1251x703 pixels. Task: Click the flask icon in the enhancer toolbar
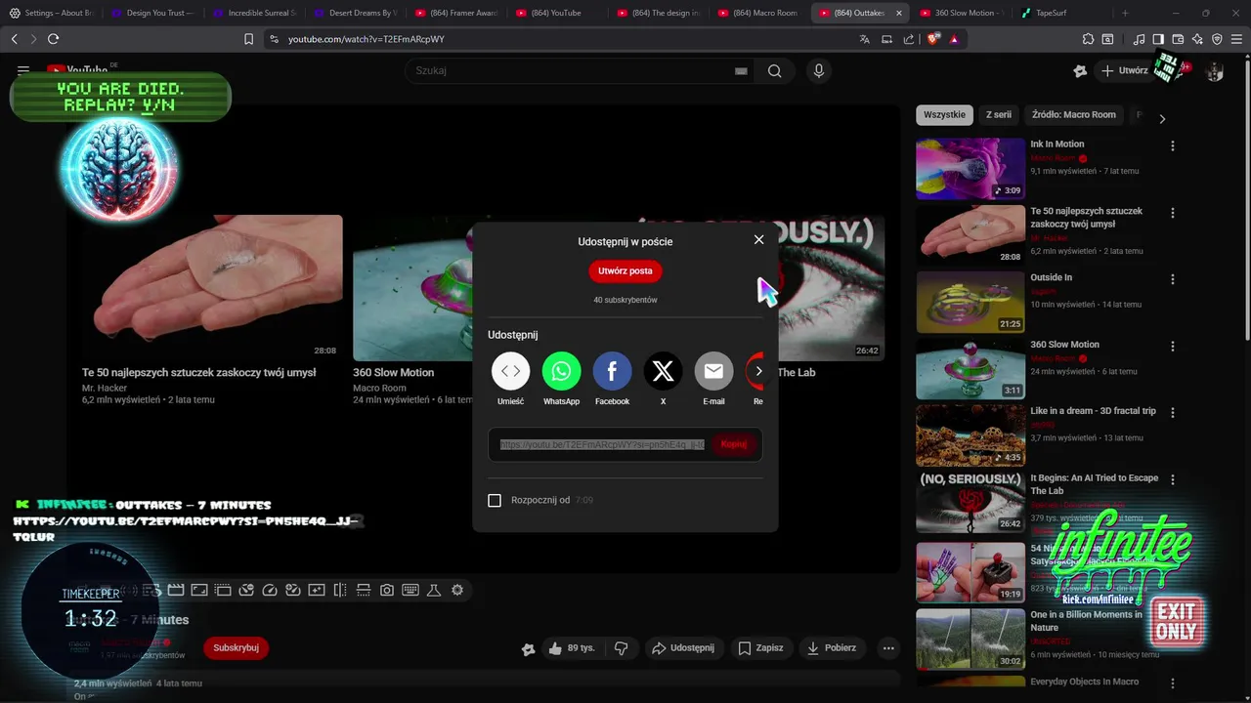point(434,590)
